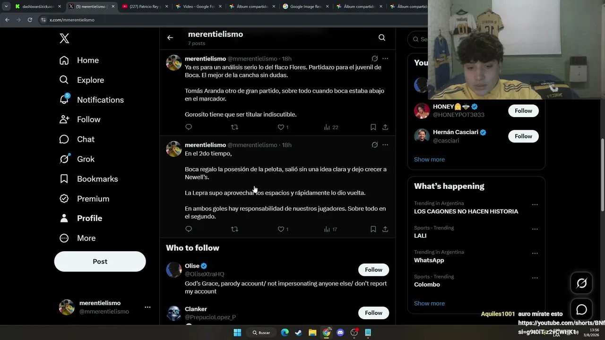The image size is (605, 340).
Task: Share the "En el 2do tiempo" post
Action: [x=385, y=229]
